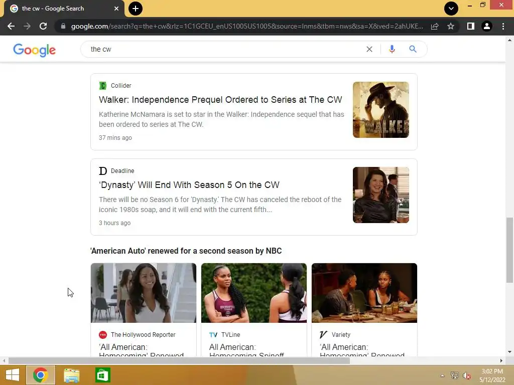Open Variety 'All American' headline
The image size is (514, 385).
tap(362, 349)
